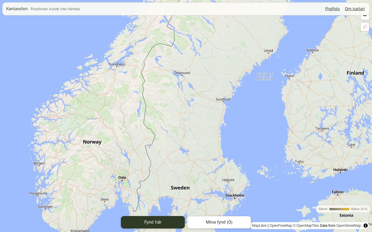Click the Umeå city label
The height and width of the screenshot is (232, 372).
click(x=269, y=51)
